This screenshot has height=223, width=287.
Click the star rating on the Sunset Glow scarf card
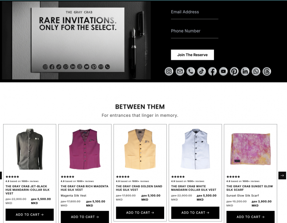point(233,177)
